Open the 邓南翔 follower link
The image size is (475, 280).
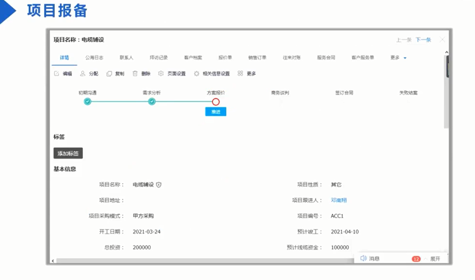click(x=339, y=200)
